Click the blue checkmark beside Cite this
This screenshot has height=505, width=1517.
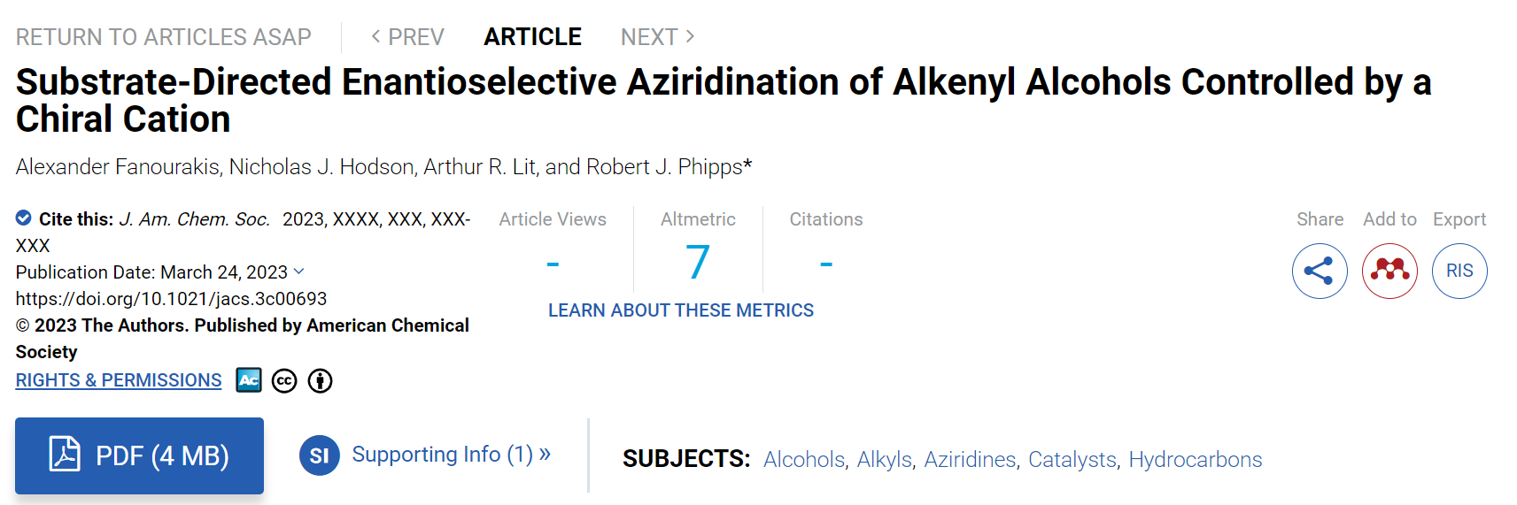click(24, 218)
